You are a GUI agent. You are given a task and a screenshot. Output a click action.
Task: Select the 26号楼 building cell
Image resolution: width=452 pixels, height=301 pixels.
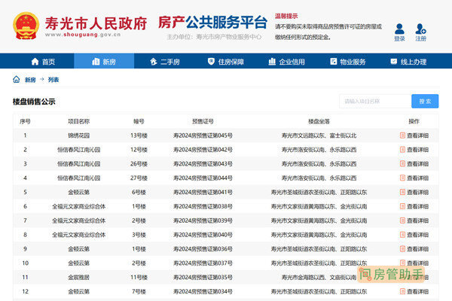(x=139, y=163)
